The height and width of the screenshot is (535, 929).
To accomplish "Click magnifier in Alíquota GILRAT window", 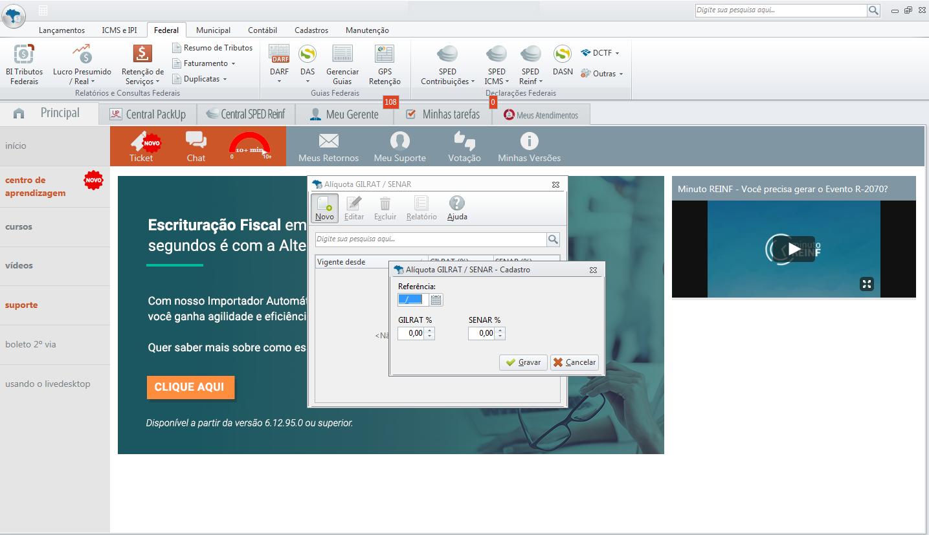I will coord(553,239).
